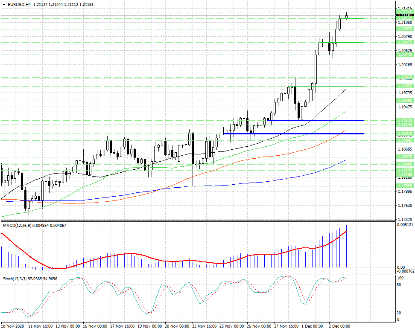Click the 1.21245 green price label
415x331 pixels.
(405, 12)
